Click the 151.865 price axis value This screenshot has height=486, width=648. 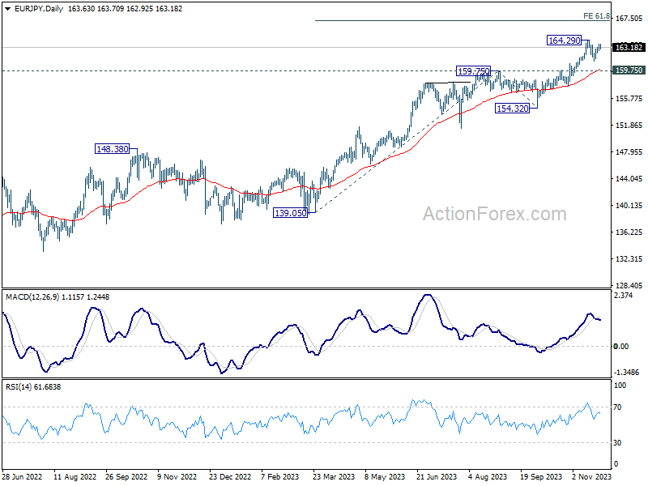coord(629,126)
